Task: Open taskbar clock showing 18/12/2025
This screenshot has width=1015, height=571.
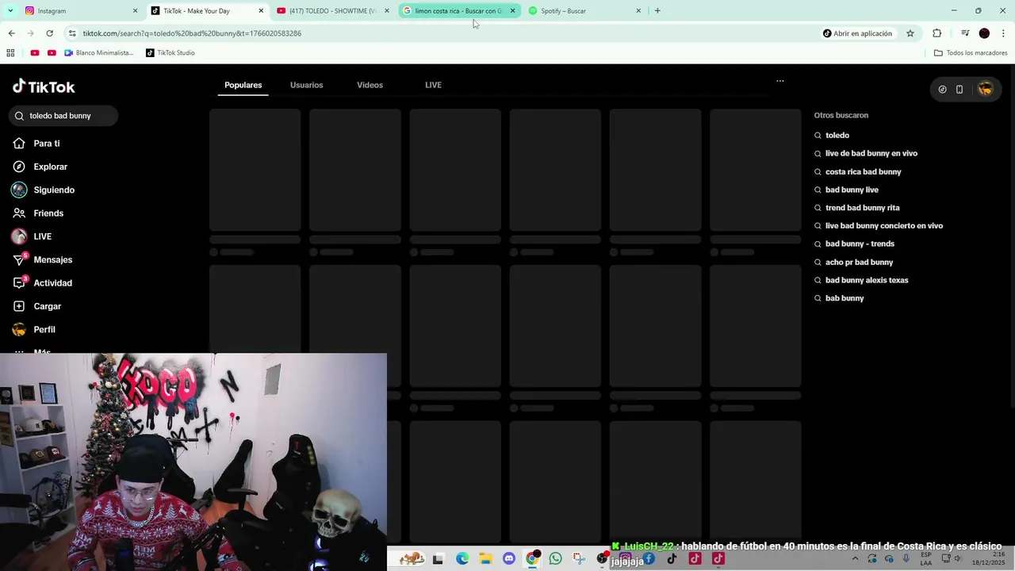Action: coord(989,559)
